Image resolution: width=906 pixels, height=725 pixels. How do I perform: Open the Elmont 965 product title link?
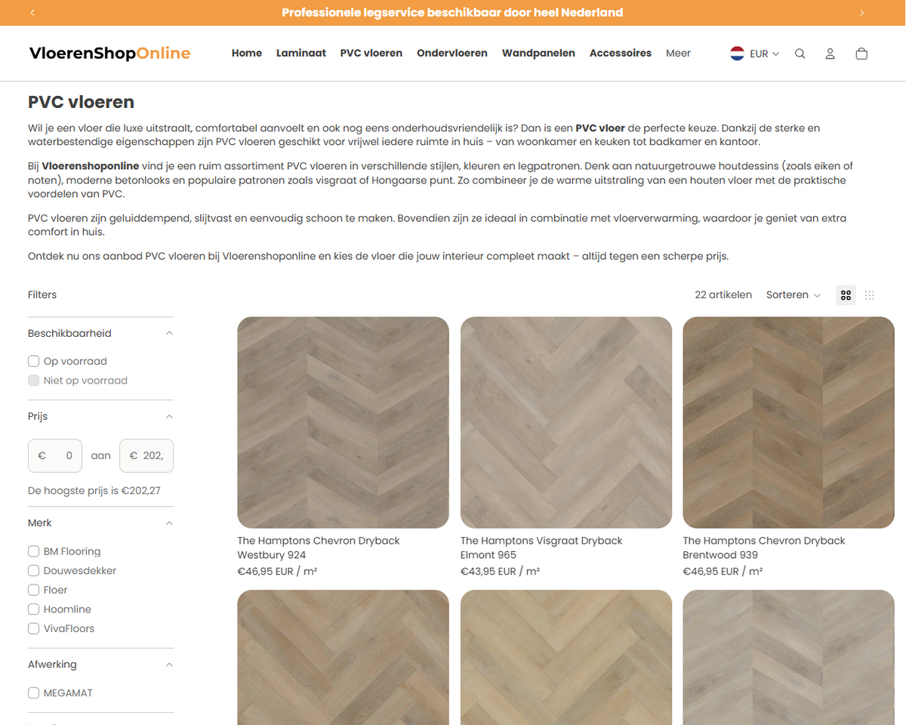click(x=541, y=548)
